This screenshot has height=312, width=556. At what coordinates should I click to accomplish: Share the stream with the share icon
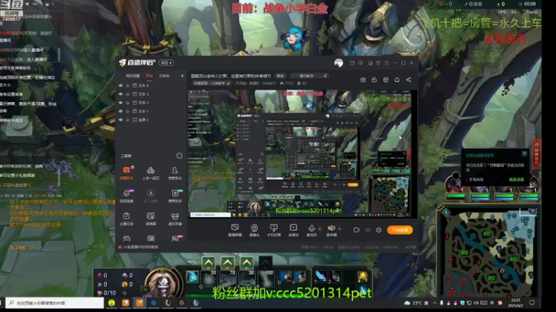click(409, 80)
